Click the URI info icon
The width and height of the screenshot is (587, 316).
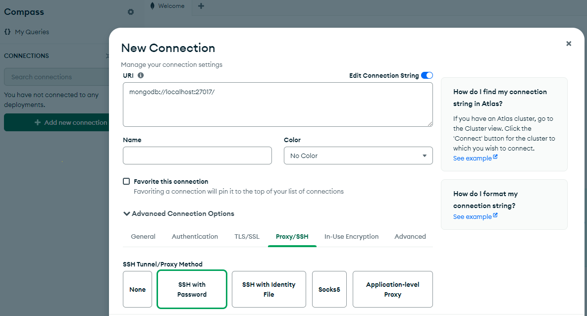point(141,76)
